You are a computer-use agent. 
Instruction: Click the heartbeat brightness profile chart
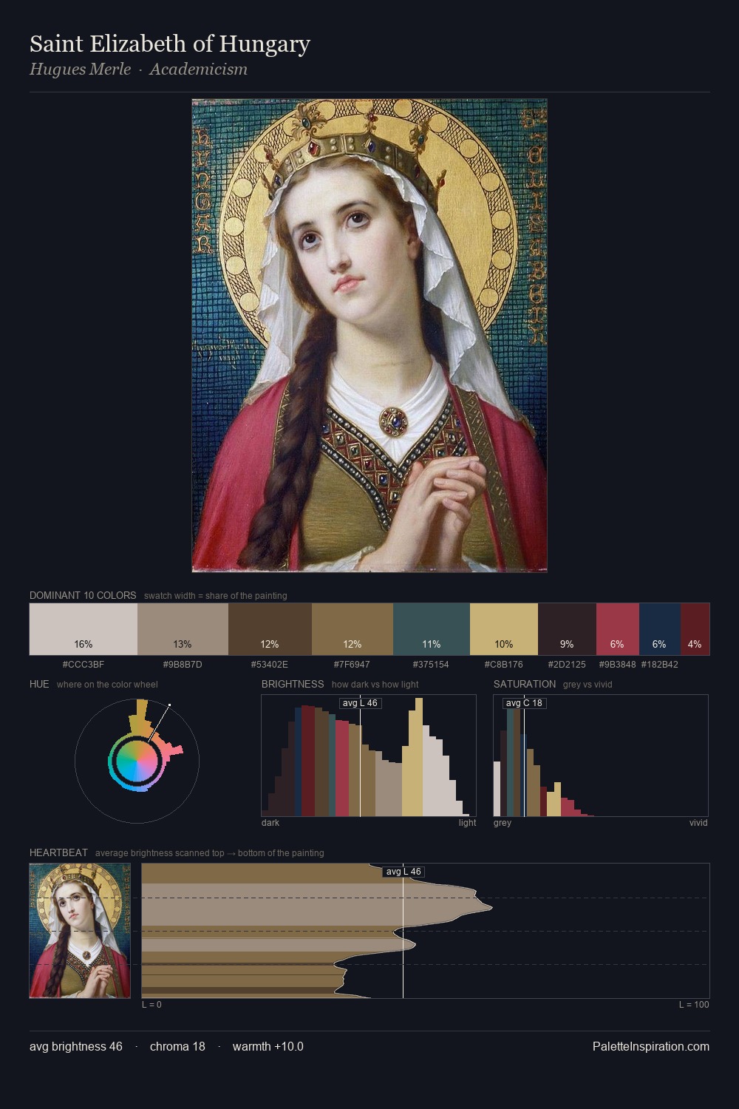[426, 931]
